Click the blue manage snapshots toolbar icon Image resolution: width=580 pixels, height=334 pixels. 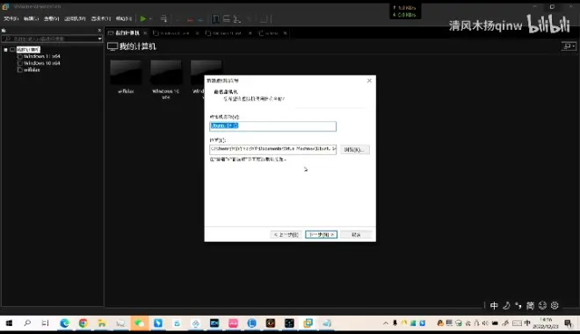200,18
